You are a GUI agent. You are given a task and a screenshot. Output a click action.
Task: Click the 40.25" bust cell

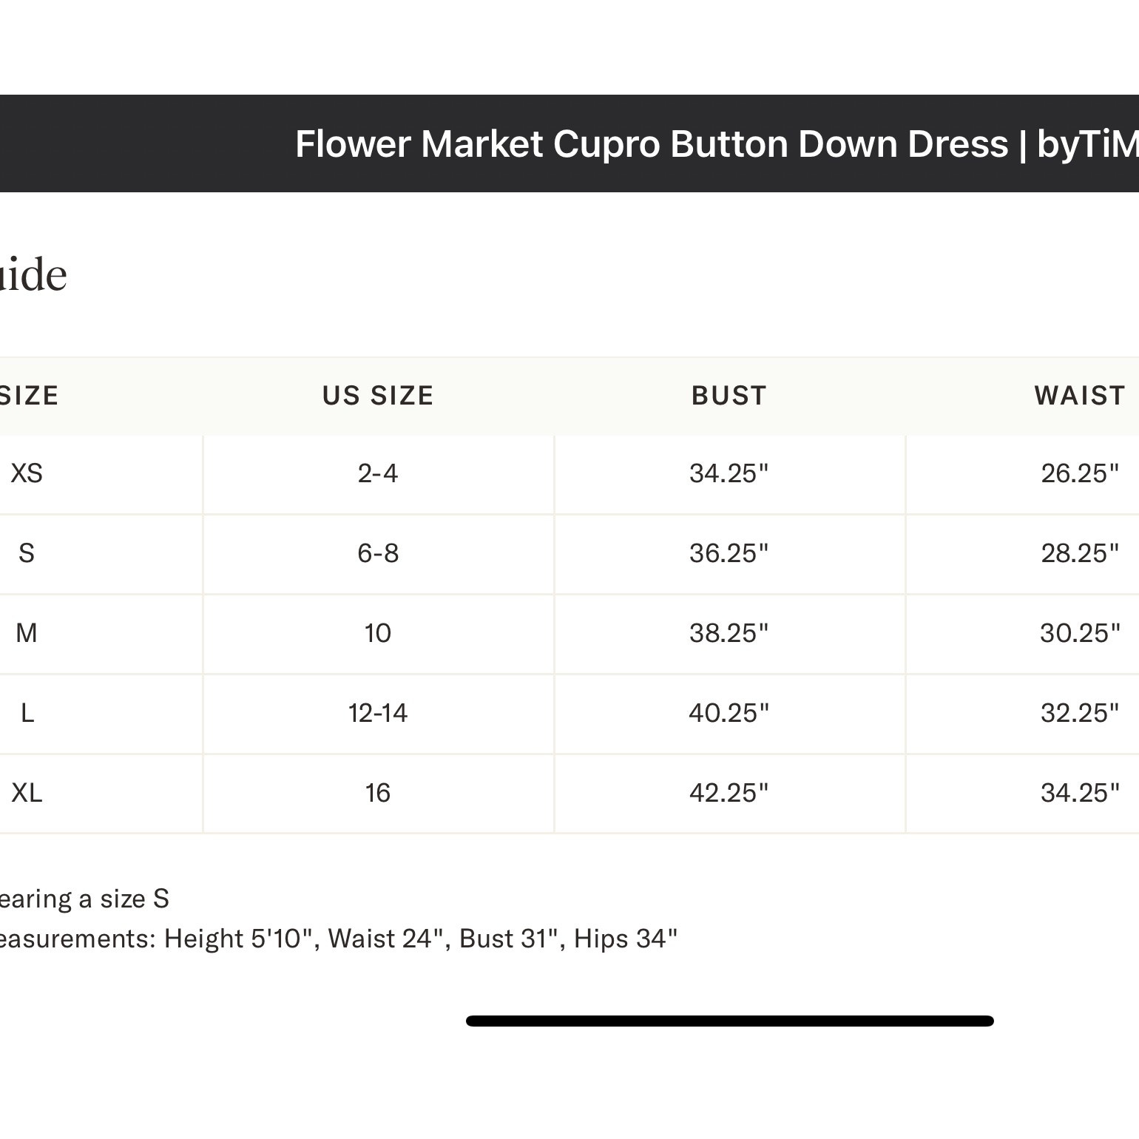coord(729,713)
